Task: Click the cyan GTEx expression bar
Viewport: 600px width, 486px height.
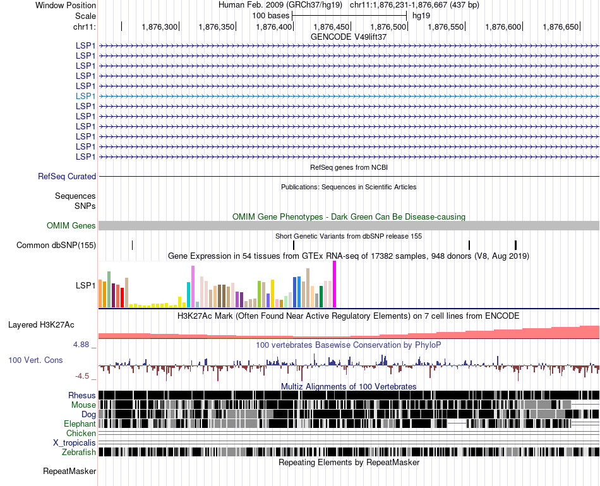Action: (x=189, y=295)
